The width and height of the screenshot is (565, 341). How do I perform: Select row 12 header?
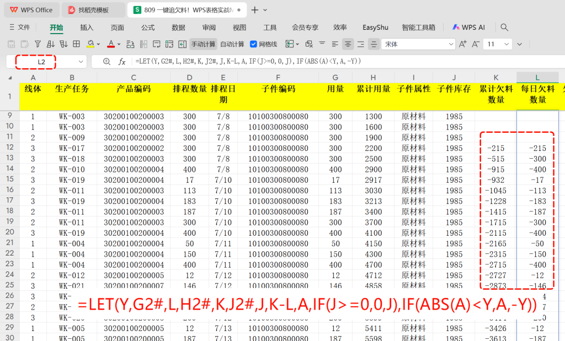[x=10, y=148]
